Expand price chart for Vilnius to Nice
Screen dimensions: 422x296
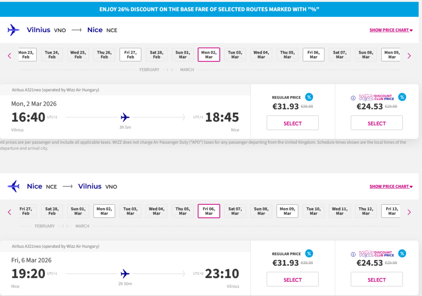click(x=391, y=30)
